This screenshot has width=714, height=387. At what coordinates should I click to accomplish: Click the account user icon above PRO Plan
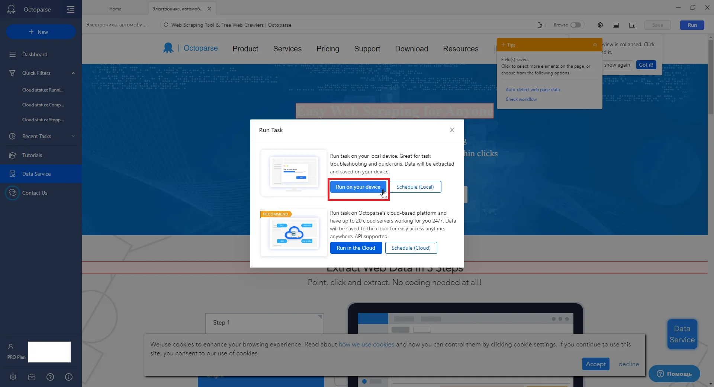pyautogui.click(x=11, y=346)
